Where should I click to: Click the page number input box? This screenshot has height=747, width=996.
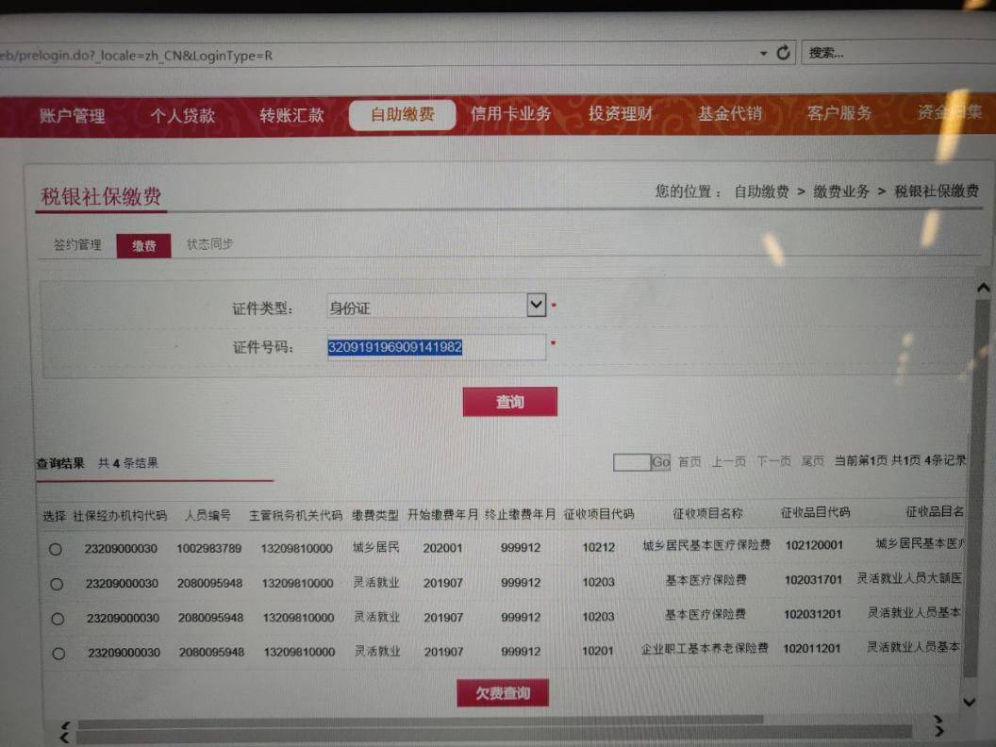[x=631, y=462]
